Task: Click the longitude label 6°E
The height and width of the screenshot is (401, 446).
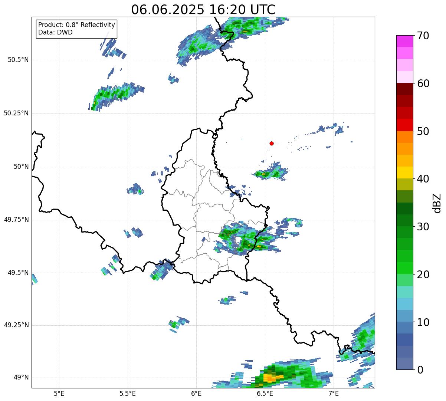Action: point(196,393)
